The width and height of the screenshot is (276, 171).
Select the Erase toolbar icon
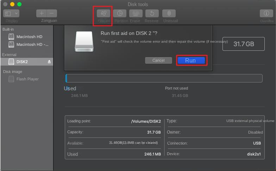136,13
